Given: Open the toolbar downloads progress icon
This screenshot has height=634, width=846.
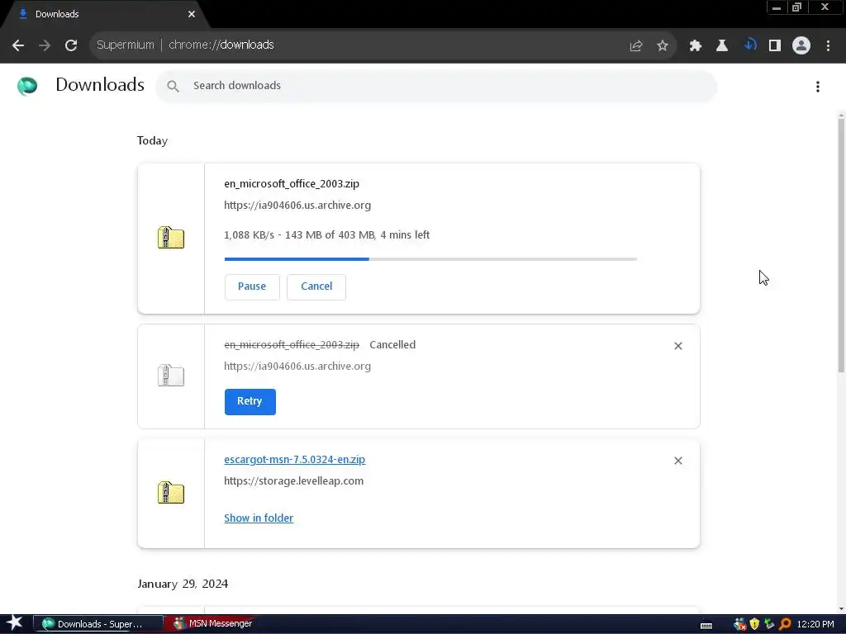Looking at the screenshot, I should 749,45.
